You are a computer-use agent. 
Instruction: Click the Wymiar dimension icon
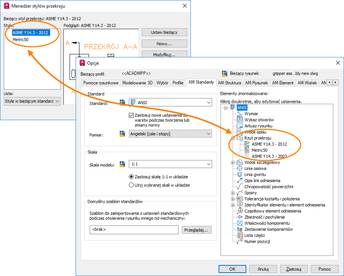[240, 114]
